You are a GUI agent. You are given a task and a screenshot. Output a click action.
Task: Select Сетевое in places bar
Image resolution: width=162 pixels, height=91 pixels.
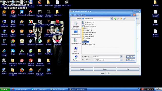[x=76, y=58]
